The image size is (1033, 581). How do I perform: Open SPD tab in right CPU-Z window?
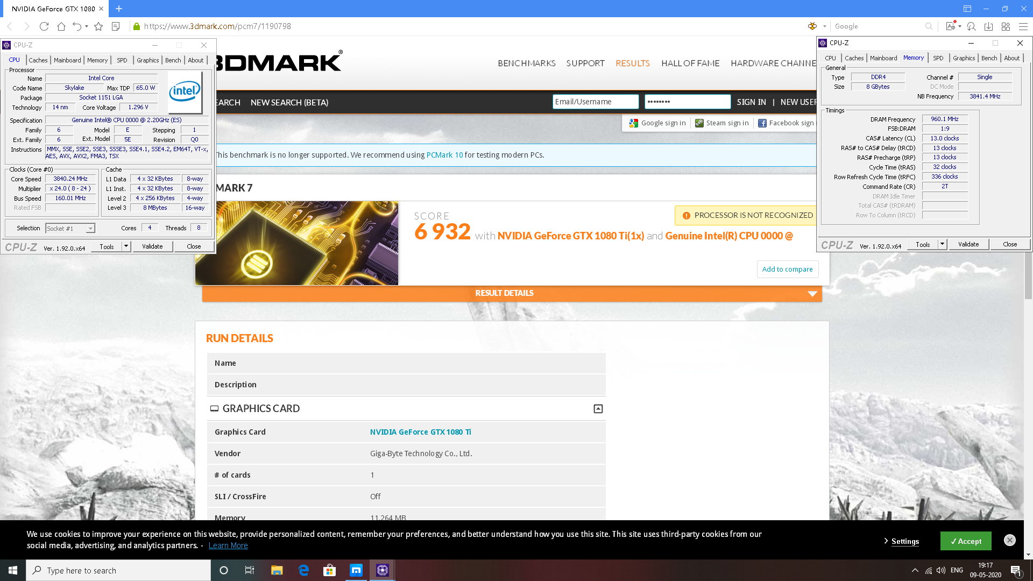coord(938,58)
